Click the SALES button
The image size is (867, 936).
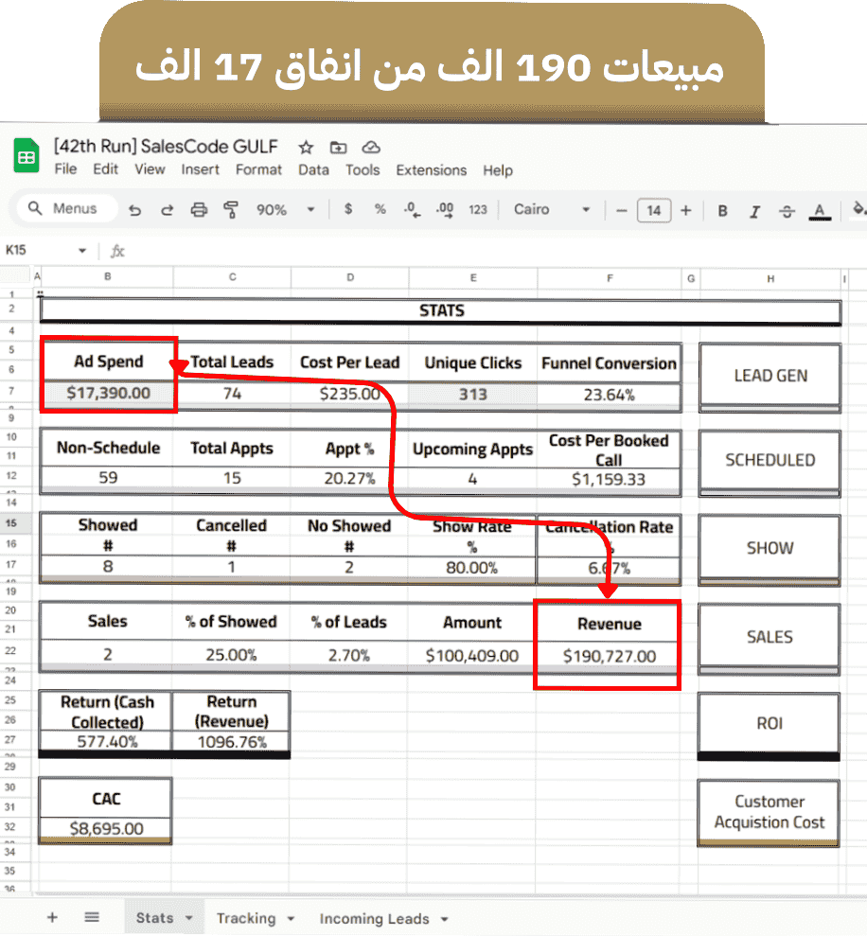770,637
